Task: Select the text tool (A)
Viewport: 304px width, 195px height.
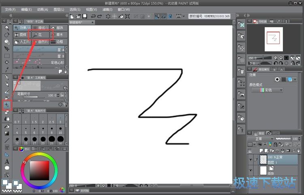Action: pos(7,161)
